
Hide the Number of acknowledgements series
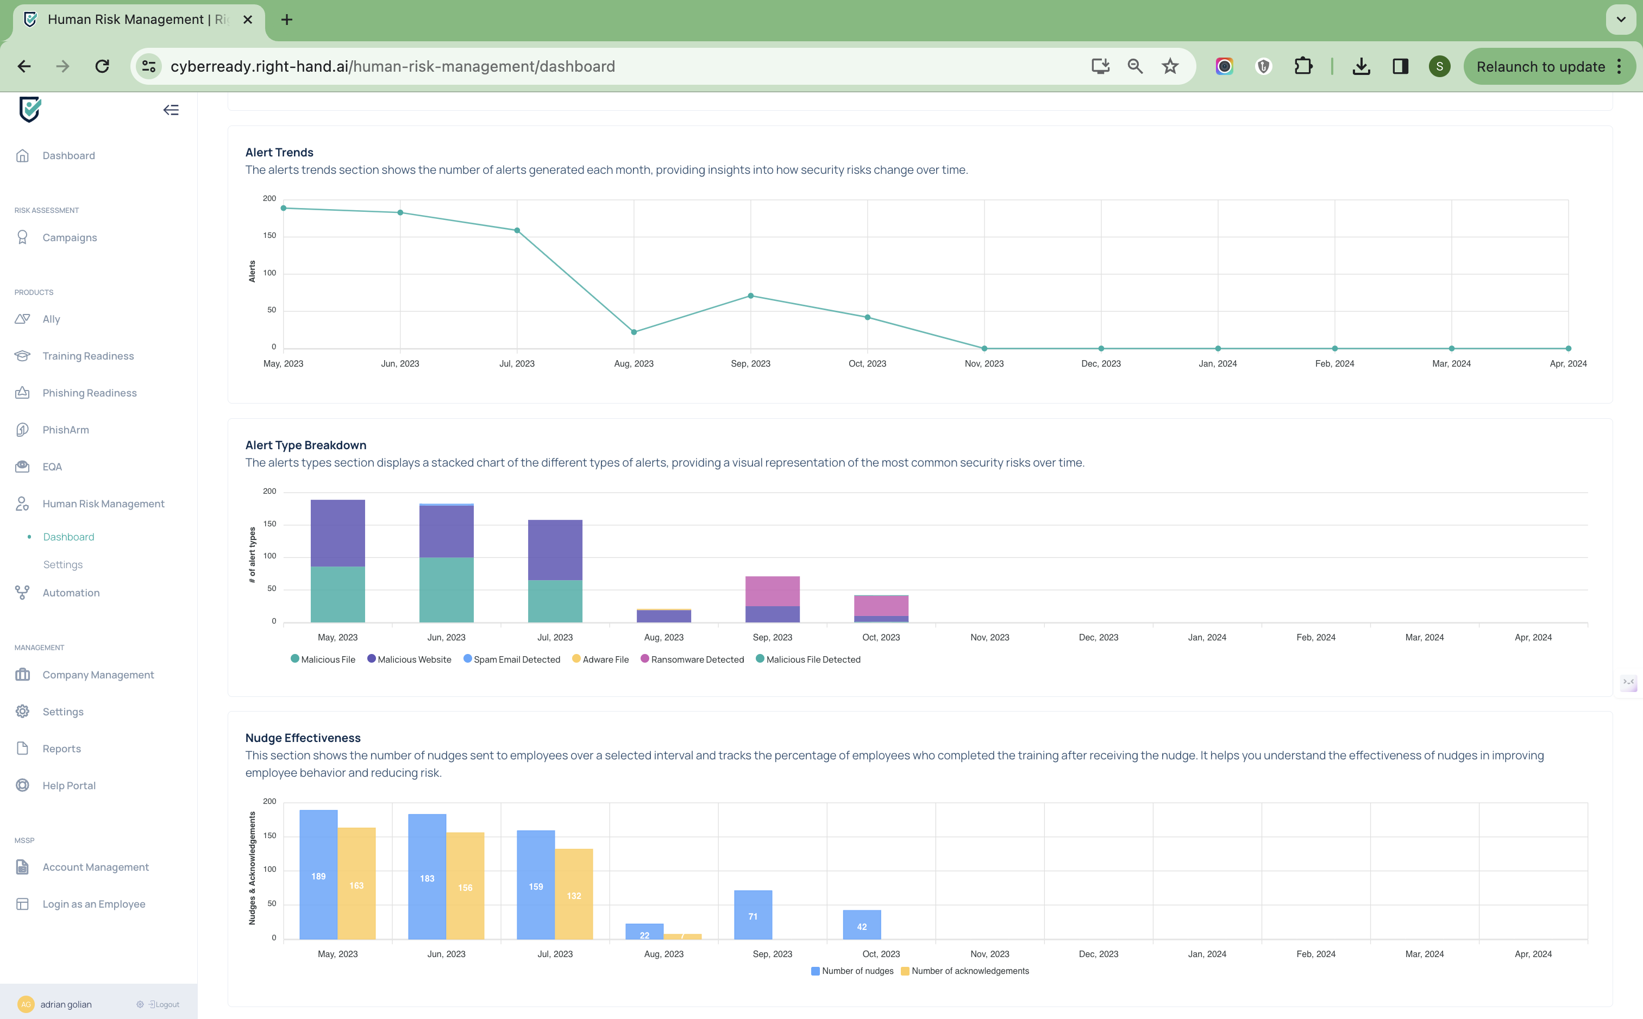(969, 971)
